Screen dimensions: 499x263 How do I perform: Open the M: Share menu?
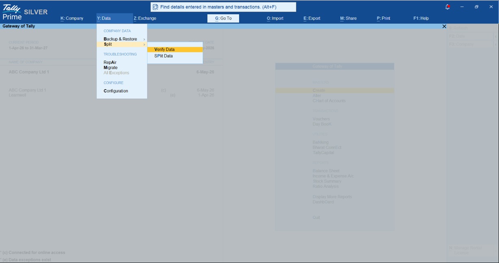348,18
